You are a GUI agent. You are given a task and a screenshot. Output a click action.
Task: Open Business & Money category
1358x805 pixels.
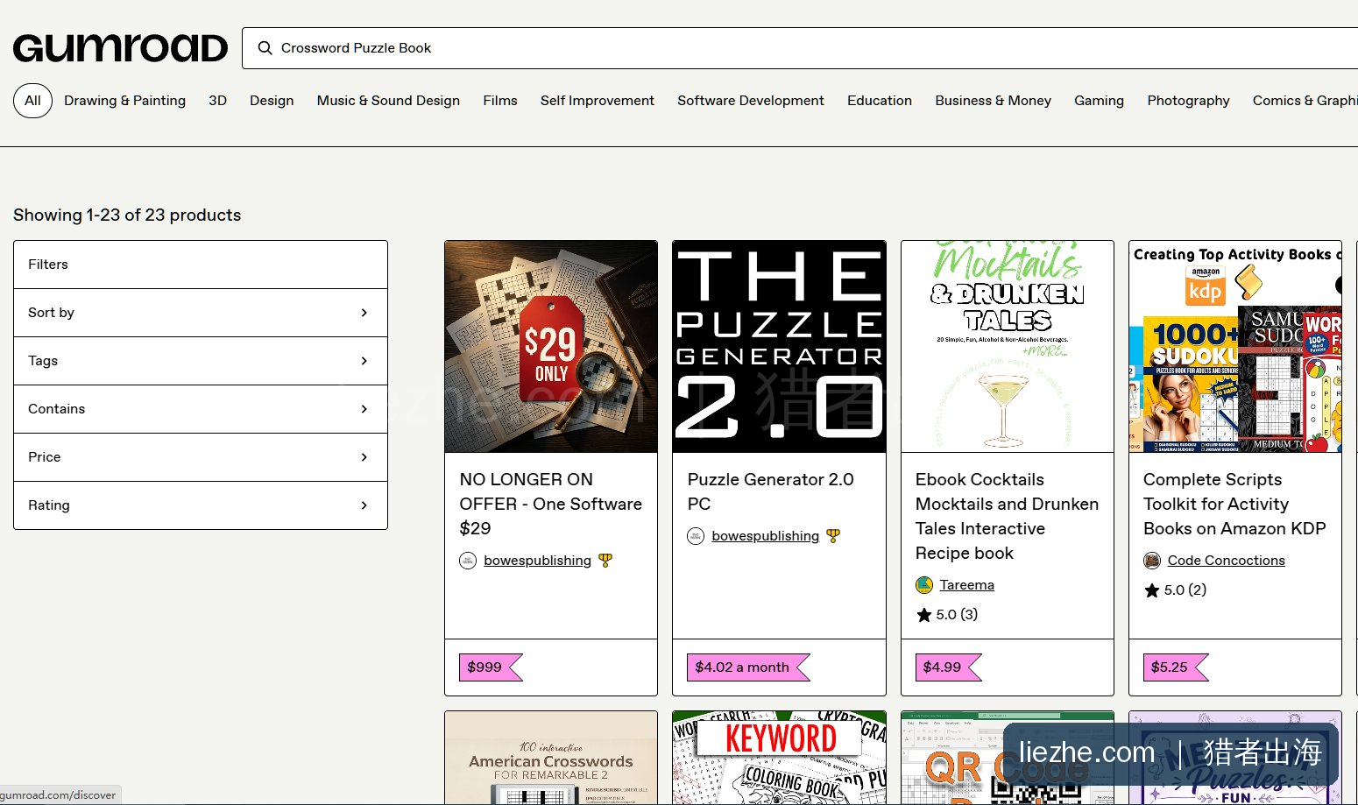click(x=993, y=100)
